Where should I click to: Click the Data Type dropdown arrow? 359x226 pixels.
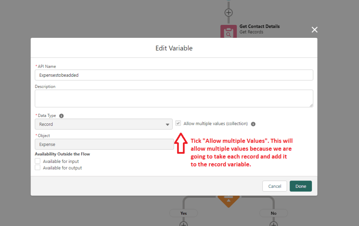click(167, 124)
